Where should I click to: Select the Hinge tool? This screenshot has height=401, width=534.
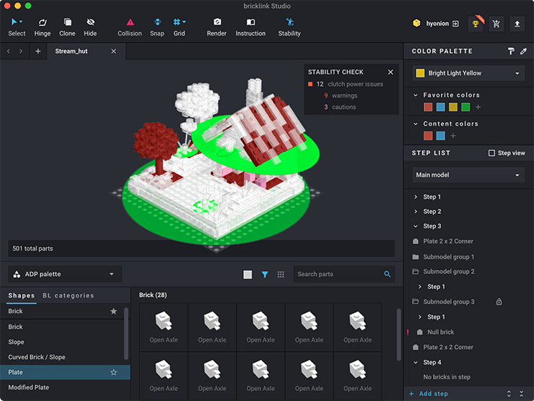click(43, 27)
